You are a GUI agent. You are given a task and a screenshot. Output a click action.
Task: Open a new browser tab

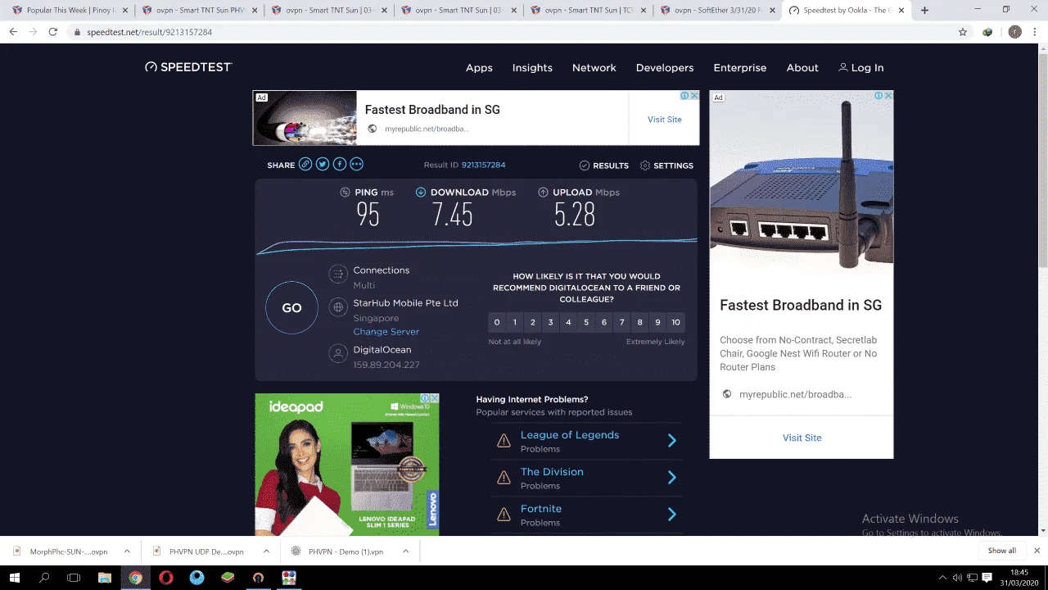click(924, 11)
